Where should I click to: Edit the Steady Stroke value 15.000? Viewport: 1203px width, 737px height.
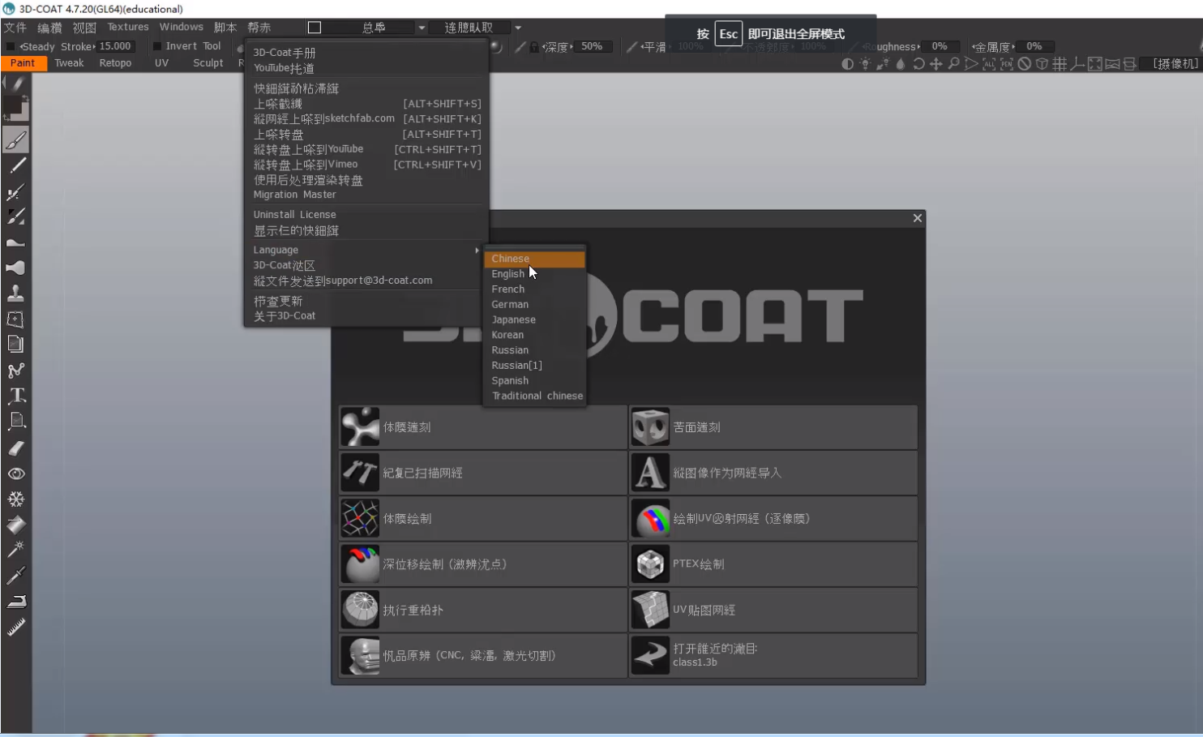115,46
